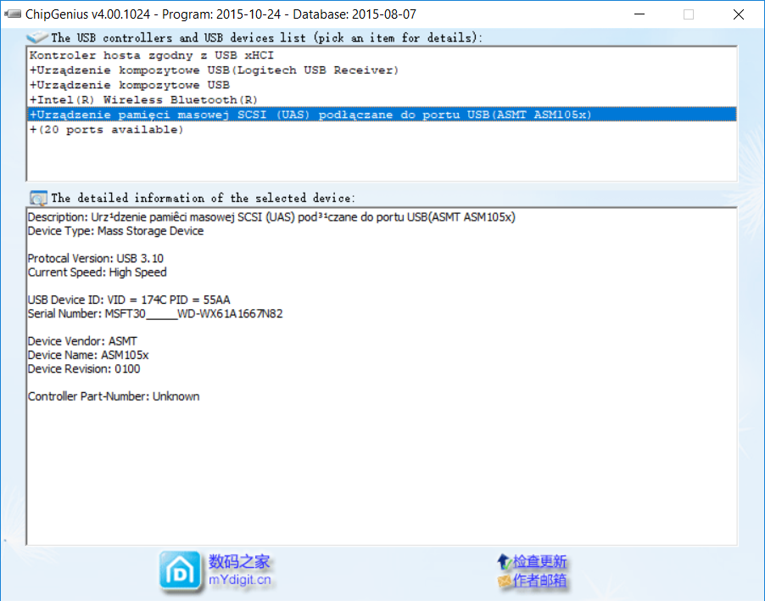The width and height of the screenshot is (765, 601).
Task: Click Protocal Version: USB 3.10 line
Action: click(96, 258)
